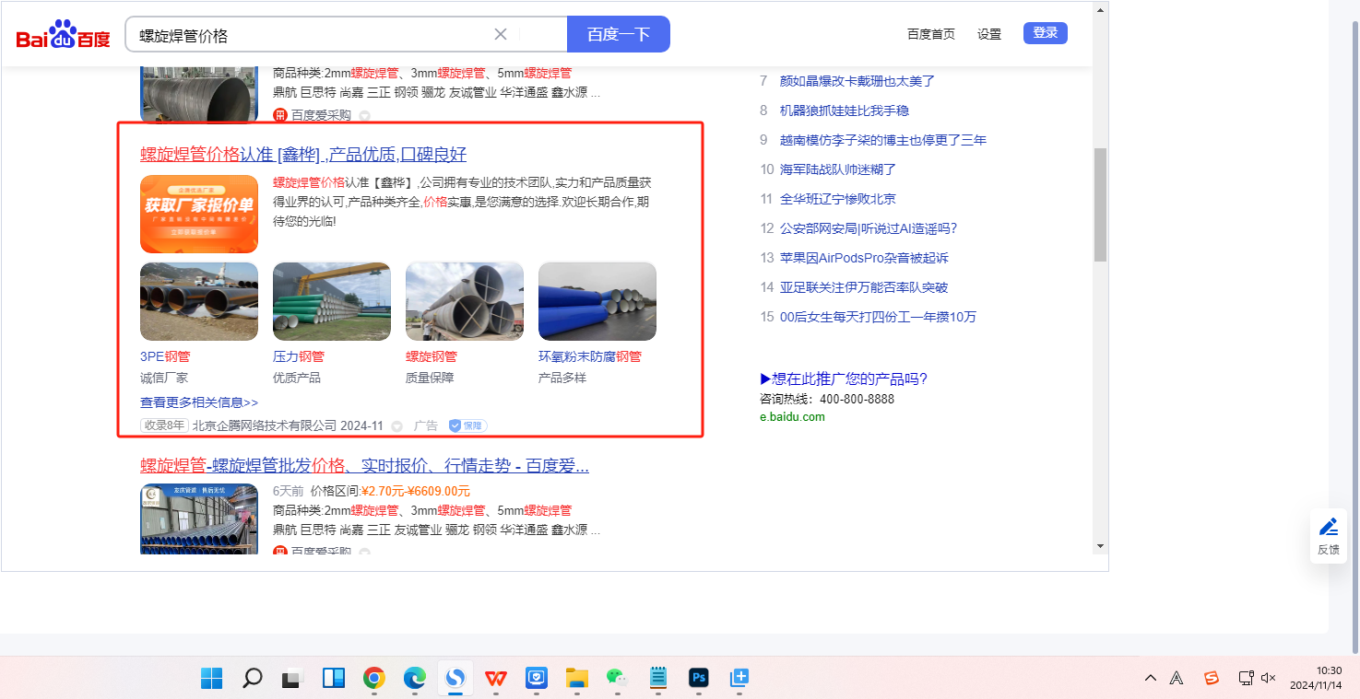Click the 环氧粉末防腐钢管 link
This screenshot has width=1360, height=699.
pos(590,356)
